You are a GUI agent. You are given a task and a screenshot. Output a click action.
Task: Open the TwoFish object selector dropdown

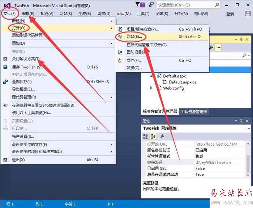249,129
